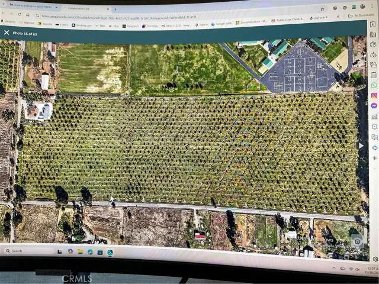Image resolution: width=379 pixels, height=284 pixels.
Task: Open File Explorer from the taskbar
Action: pyautogui.click(x=80, y=251)
